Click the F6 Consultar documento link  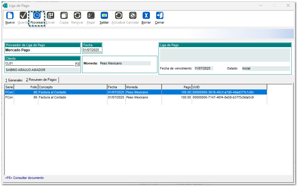point(24,178)
